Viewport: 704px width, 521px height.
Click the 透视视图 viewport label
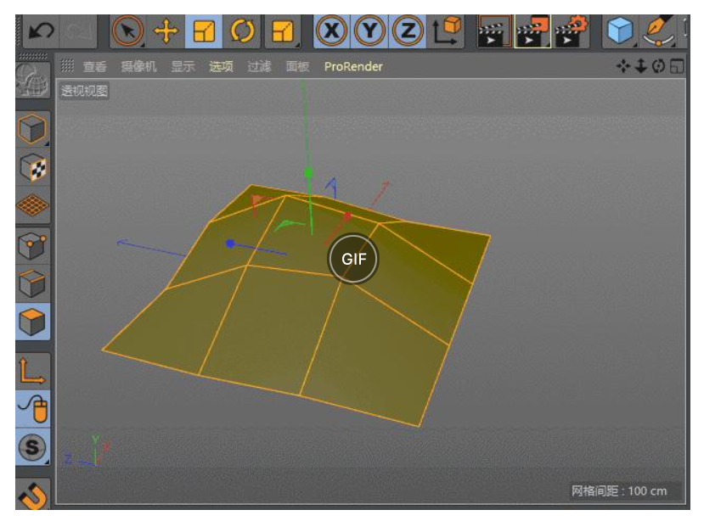[84, 91]
